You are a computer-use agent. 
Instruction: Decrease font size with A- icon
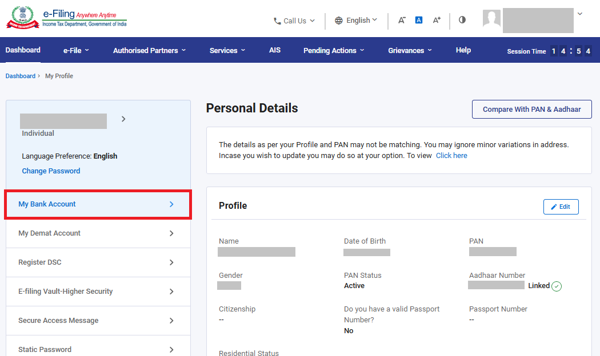pos(402,20)
